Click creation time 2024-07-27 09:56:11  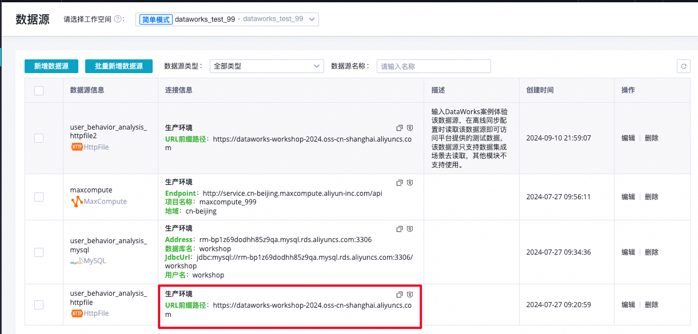click(x=559, y=197)
